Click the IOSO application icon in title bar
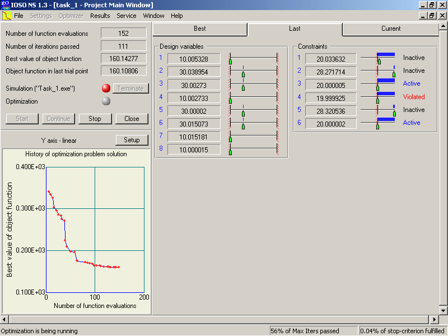Screen dimensions: 448x336 tap(6, 5)
